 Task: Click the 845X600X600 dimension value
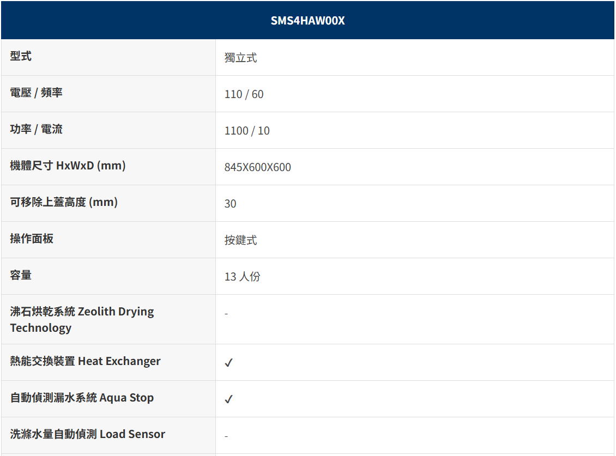tap(257, 167)
